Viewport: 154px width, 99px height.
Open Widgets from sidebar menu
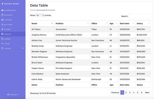pos(13,15)
